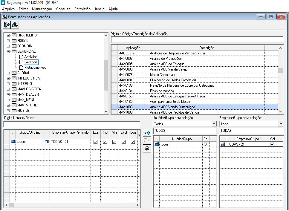Open the Consulta menu
Image resolution: width=289 pixels, height=211 pixels.
coord(63,9)
